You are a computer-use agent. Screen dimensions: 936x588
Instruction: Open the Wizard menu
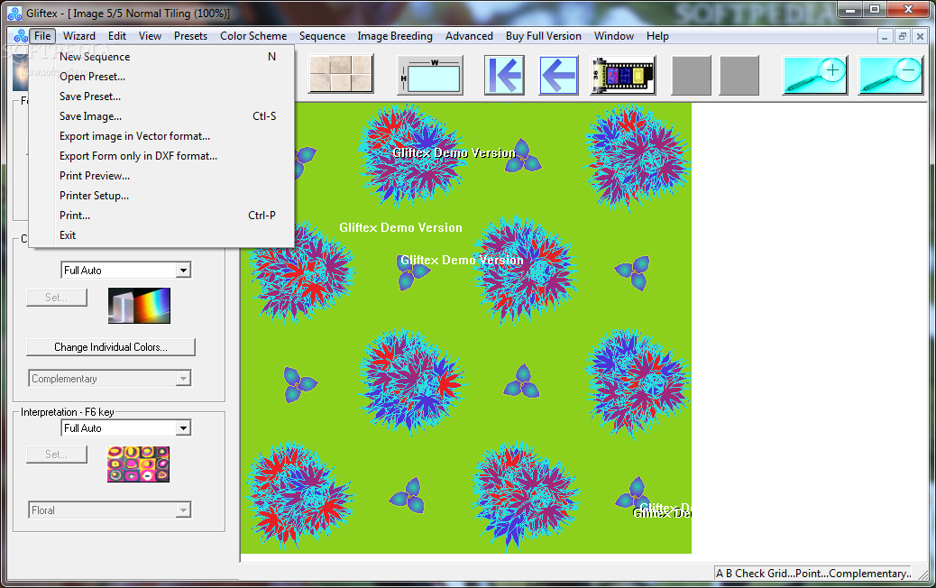79,36
